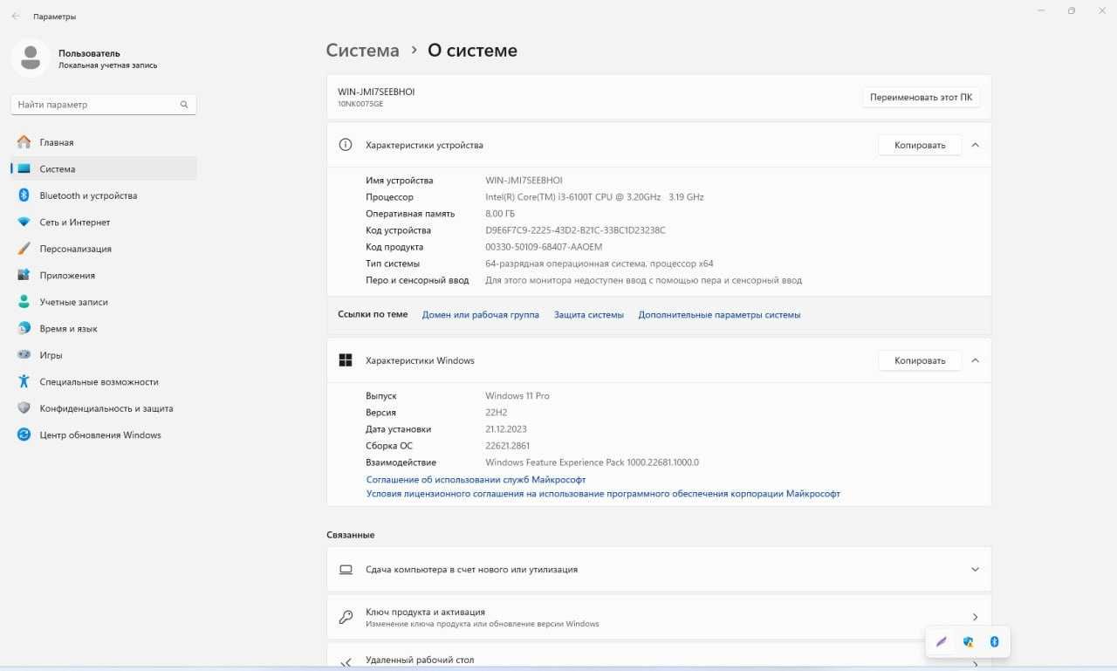This screenshot has width=1117, height=671.
Task: Click the Bluetooth и устройства icon
Action: coord(24,195)
